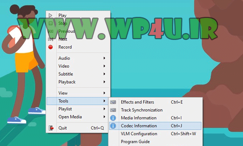The width and height of the screenshot is (243, 146).
Task: Click the Ctrl+Q shortcut text
Action: click(97, 128)
